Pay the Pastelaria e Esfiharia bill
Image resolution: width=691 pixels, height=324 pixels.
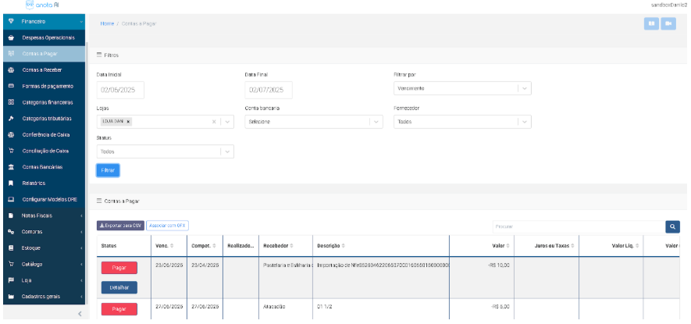119,268
